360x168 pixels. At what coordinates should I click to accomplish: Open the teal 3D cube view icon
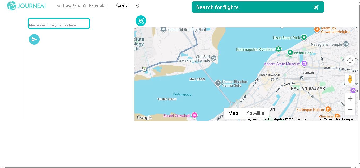(x=141, y=21)
